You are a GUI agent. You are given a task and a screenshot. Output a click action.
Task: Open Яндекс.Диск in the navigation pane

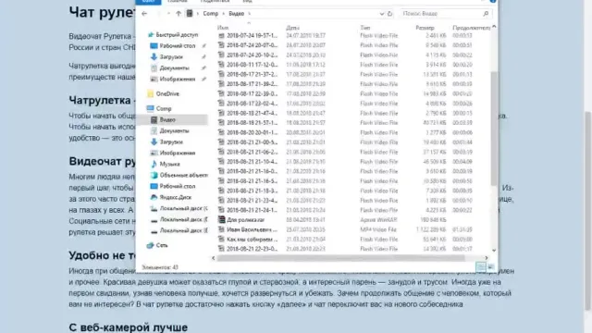coord(176,197)
